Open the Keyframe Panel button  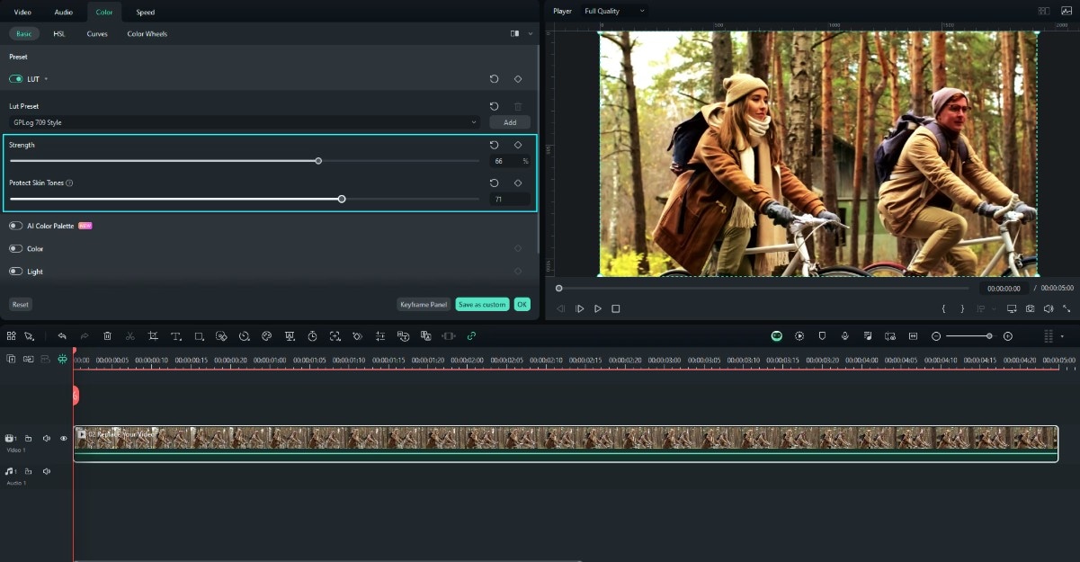coord(424,305)
